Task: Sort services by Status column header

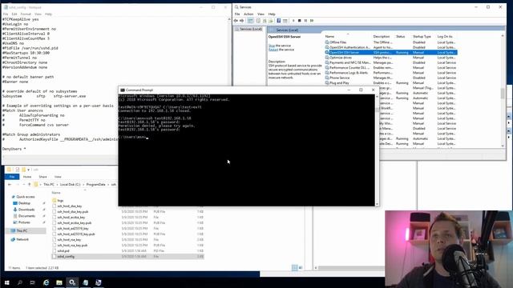Action: point(401,37)
